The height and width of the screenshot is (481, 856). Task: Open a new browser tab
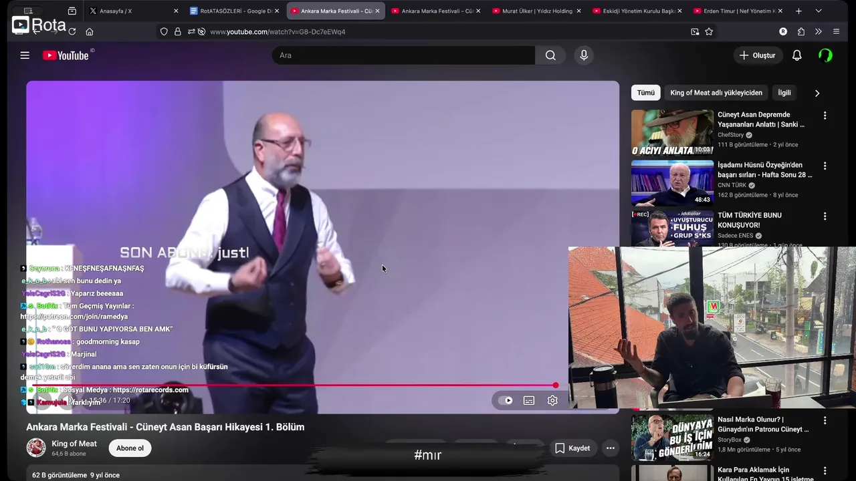point(798,11)
